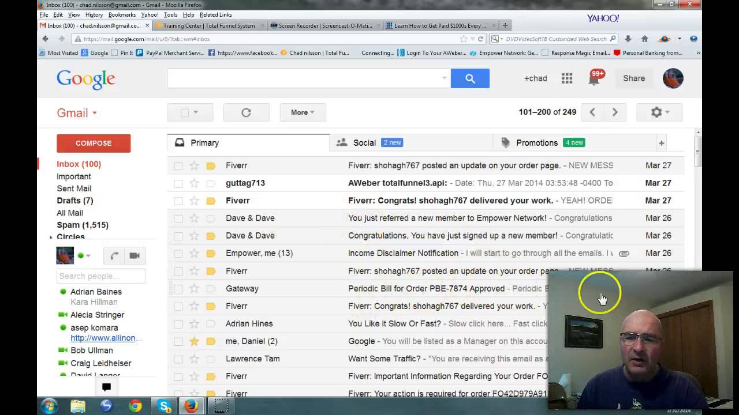Go to newer messages with left arrow
This screenshot has height=415, width=739.
[592, 112]
